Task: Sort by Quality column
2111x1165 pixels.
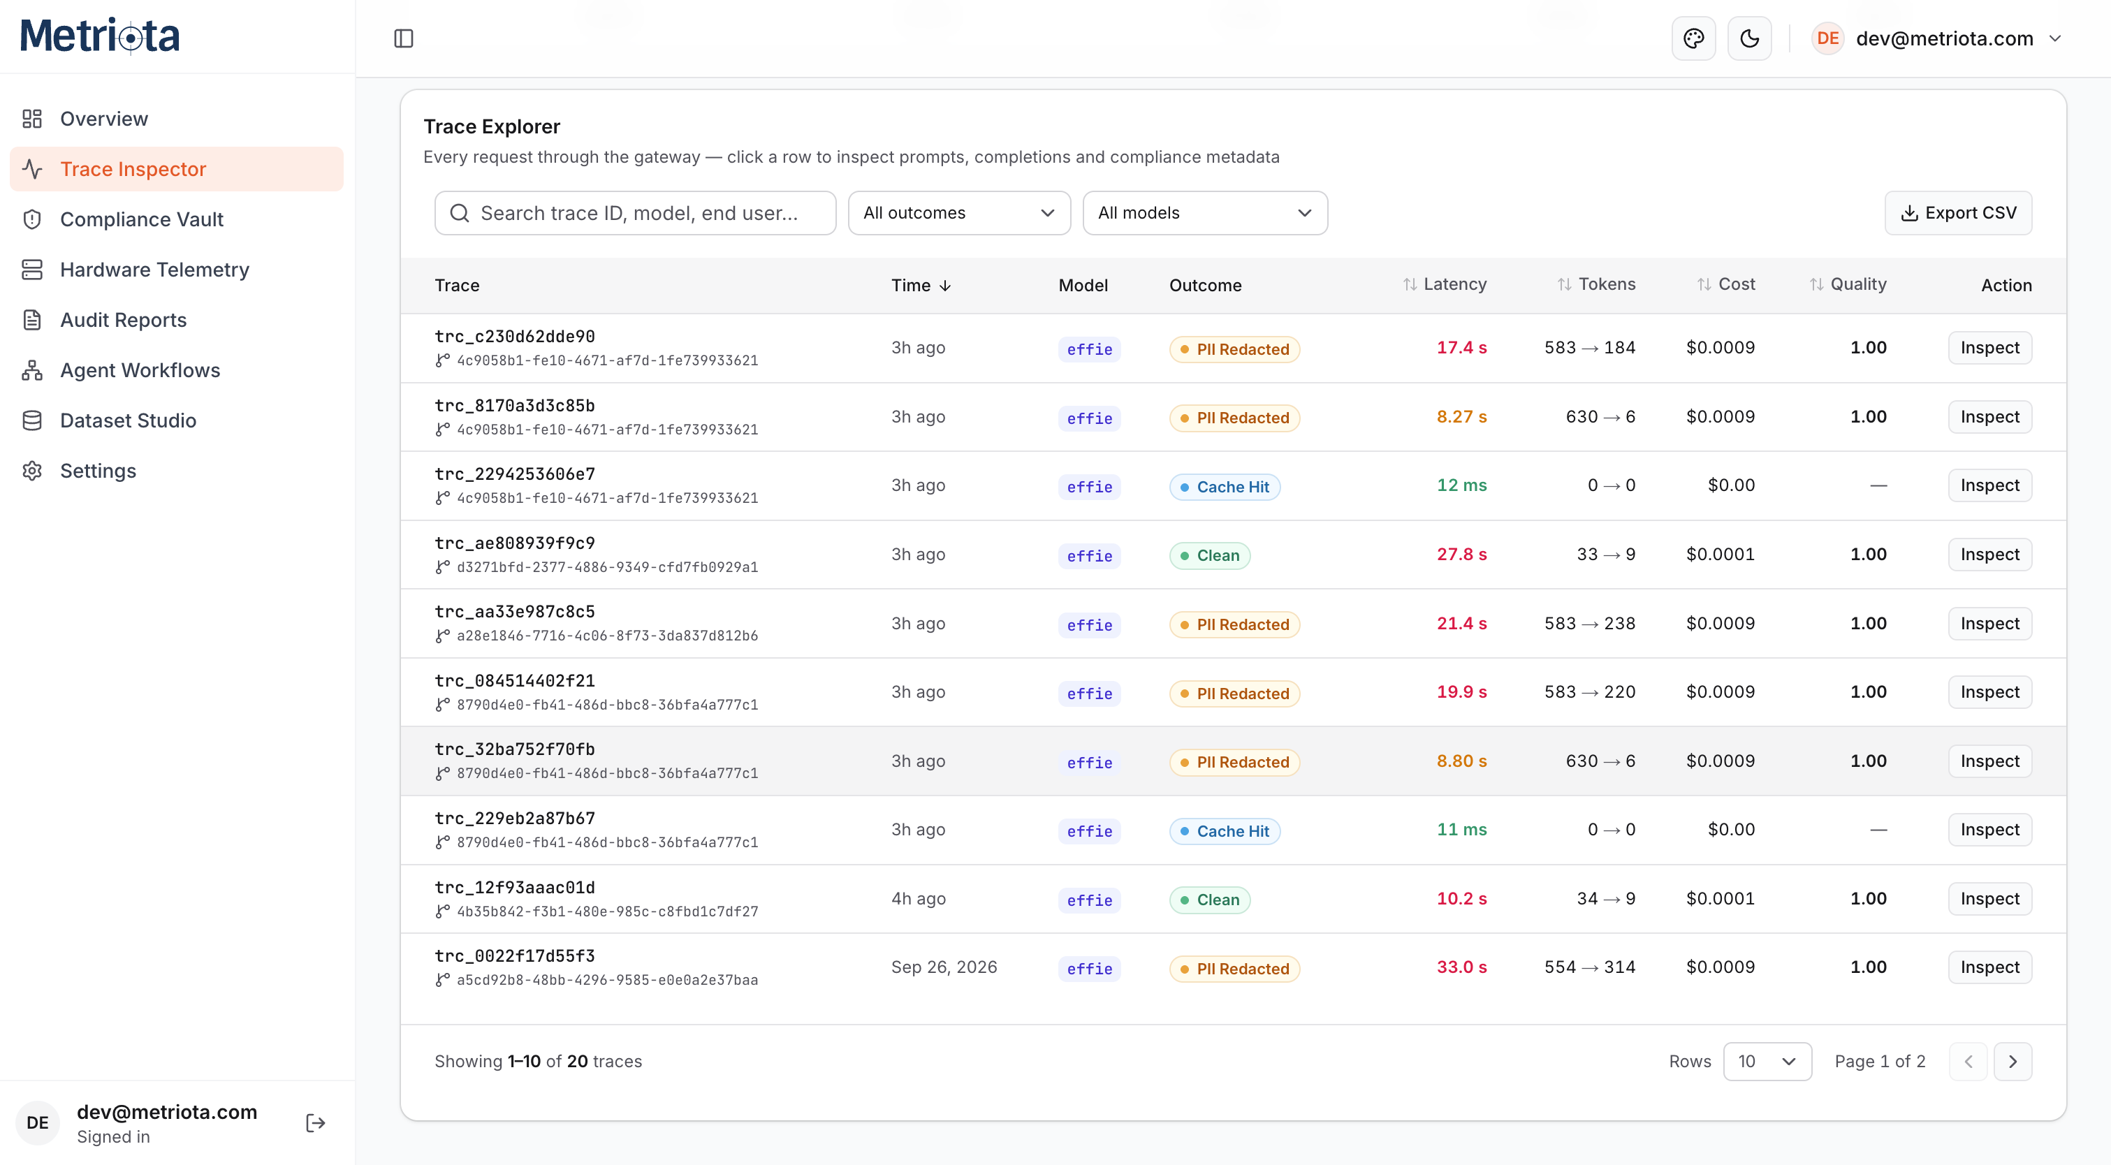Action: pyautogui.click(x=1847, y=284)
